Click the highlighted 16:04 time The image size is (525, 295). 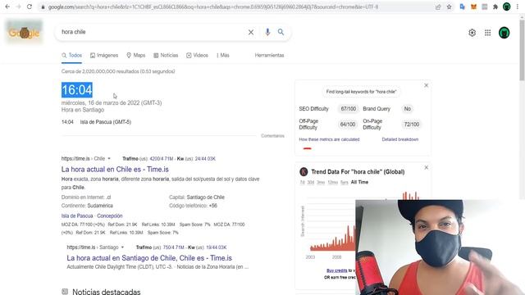[x=77, y=90]
